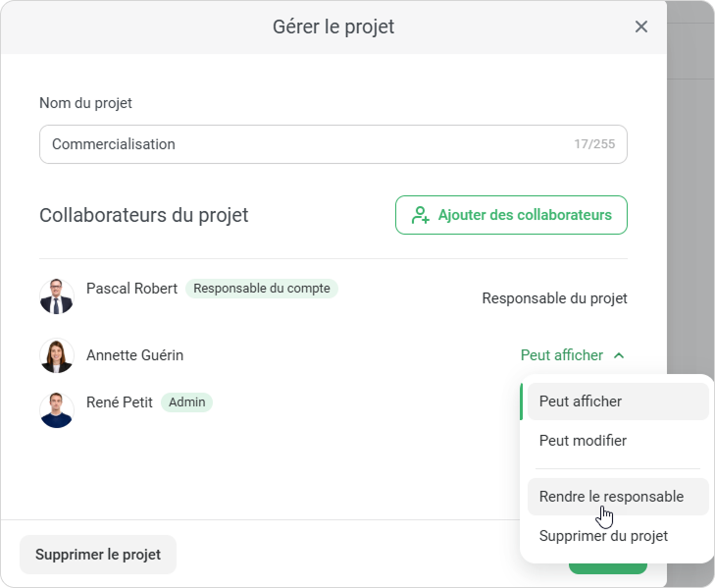Viewport: 715px width, 588px height.
Task: Collapse the permission chevron for Annette Guérin
Action: (619, 355)
